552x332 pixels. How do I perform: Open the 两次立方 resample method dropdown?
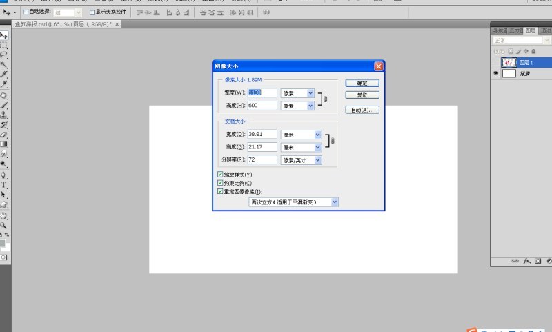[x=335, y=202]
